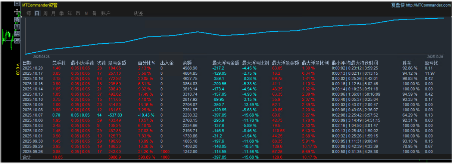Open the question mark help icon

coord(17,27)
